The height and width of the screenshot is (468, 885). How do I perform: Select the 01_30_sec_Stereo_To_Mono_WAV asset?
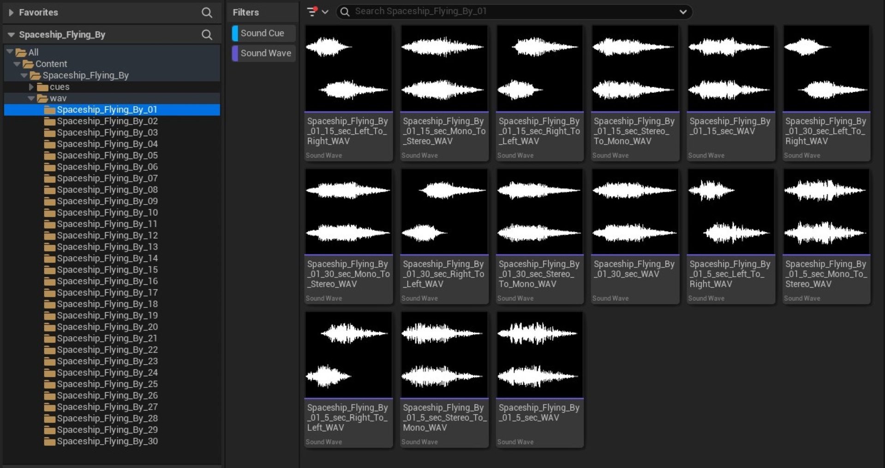(x=540, y=236)
